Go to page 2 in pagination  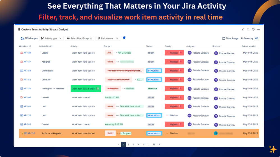(x=129, y=144)
